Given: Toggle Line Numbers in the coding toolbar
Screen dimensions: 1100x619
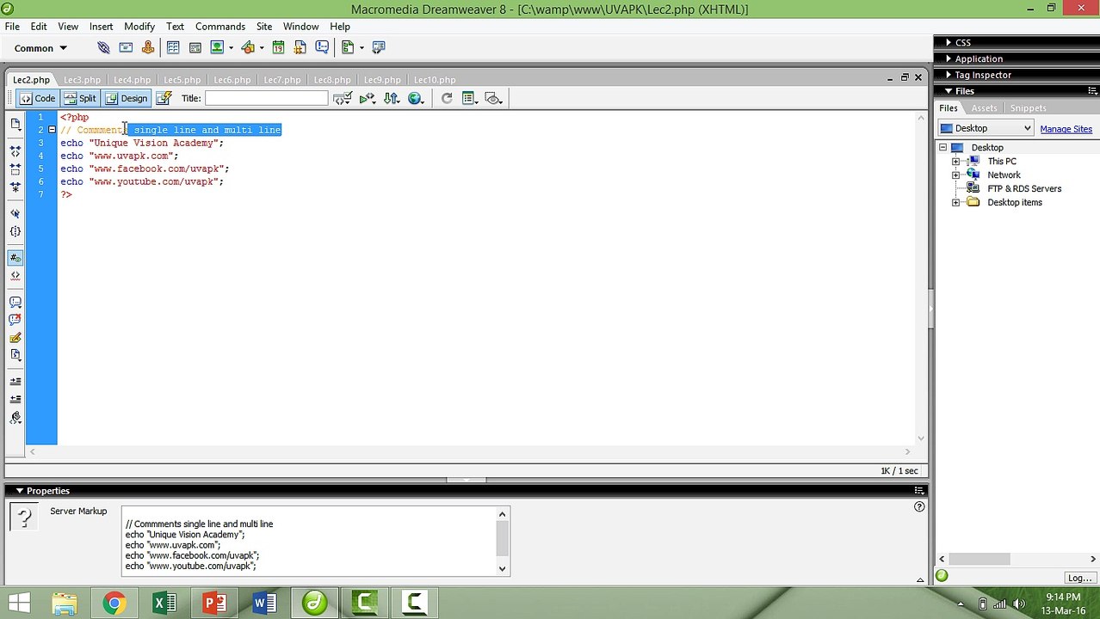Looking at the screenshot, I should click(15, 257).
